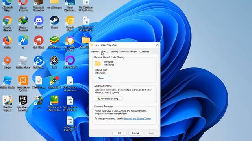Click the Share... button
This screenshot has height=141, width=252.
pyautogui.click(x=102, y=78)
